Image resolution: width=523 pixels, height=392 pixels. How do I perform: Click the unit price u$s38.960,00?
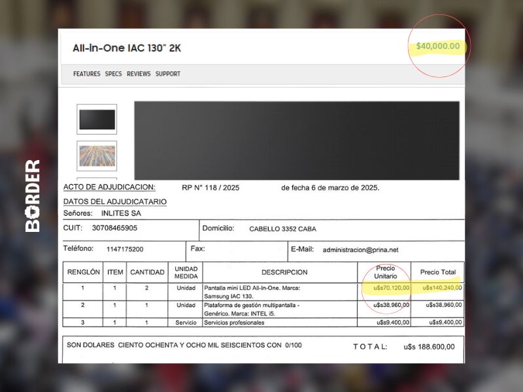tap(391, 305)
